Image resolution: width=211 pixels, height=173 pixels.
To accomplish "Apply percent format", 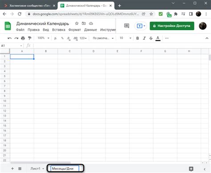I will click(62, 38).
